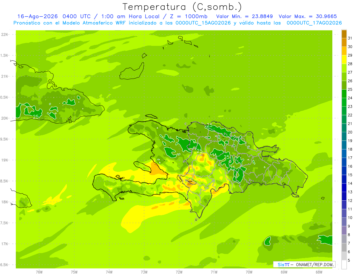Click the '74W' longitude axis label
The height and width of the screenshot is (276, 358).
click(x=109, y=272)
